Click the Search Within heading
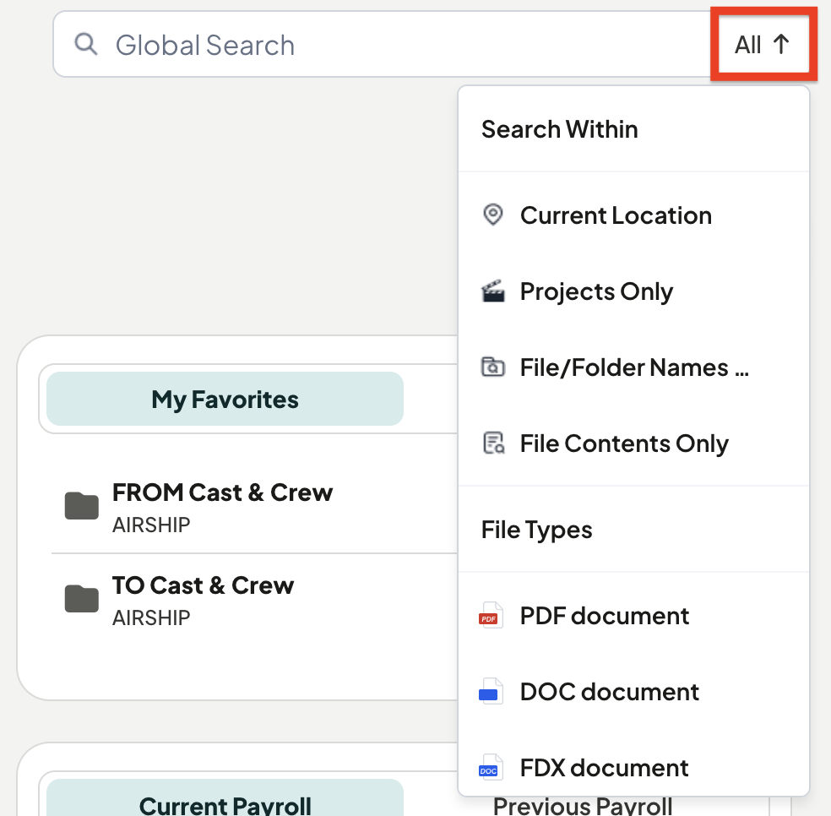The width and height of the screenshot is (831, 816). [x=559, y=129]
